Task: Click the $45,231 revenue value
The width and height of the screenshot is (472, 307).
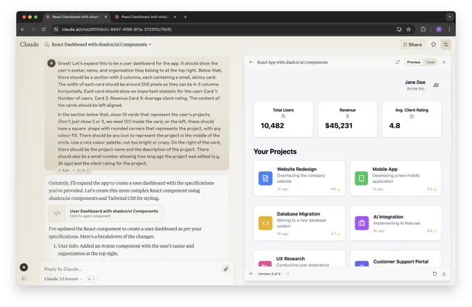Action: tap(339, 126)
